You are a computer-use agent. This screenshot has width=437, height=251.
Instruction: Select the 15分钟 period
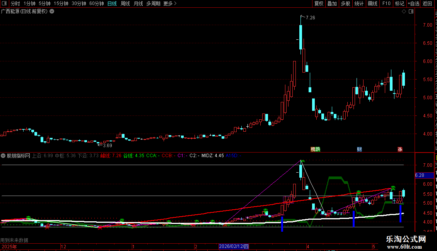pyautogui.click(x=61, y=3)
